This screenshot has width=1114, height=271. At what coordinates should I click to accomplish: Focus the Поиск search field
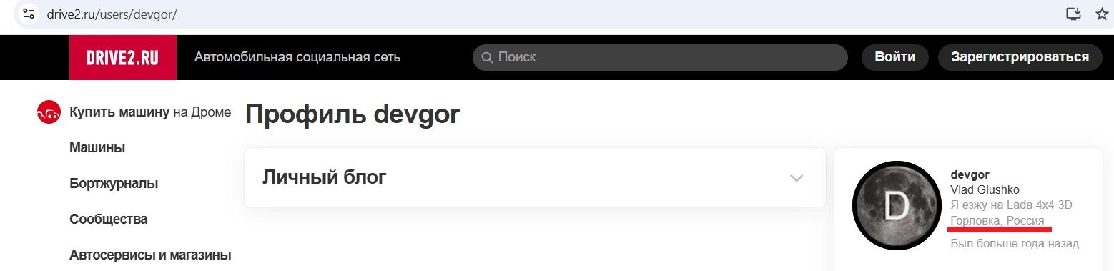[x=660, y=57]
